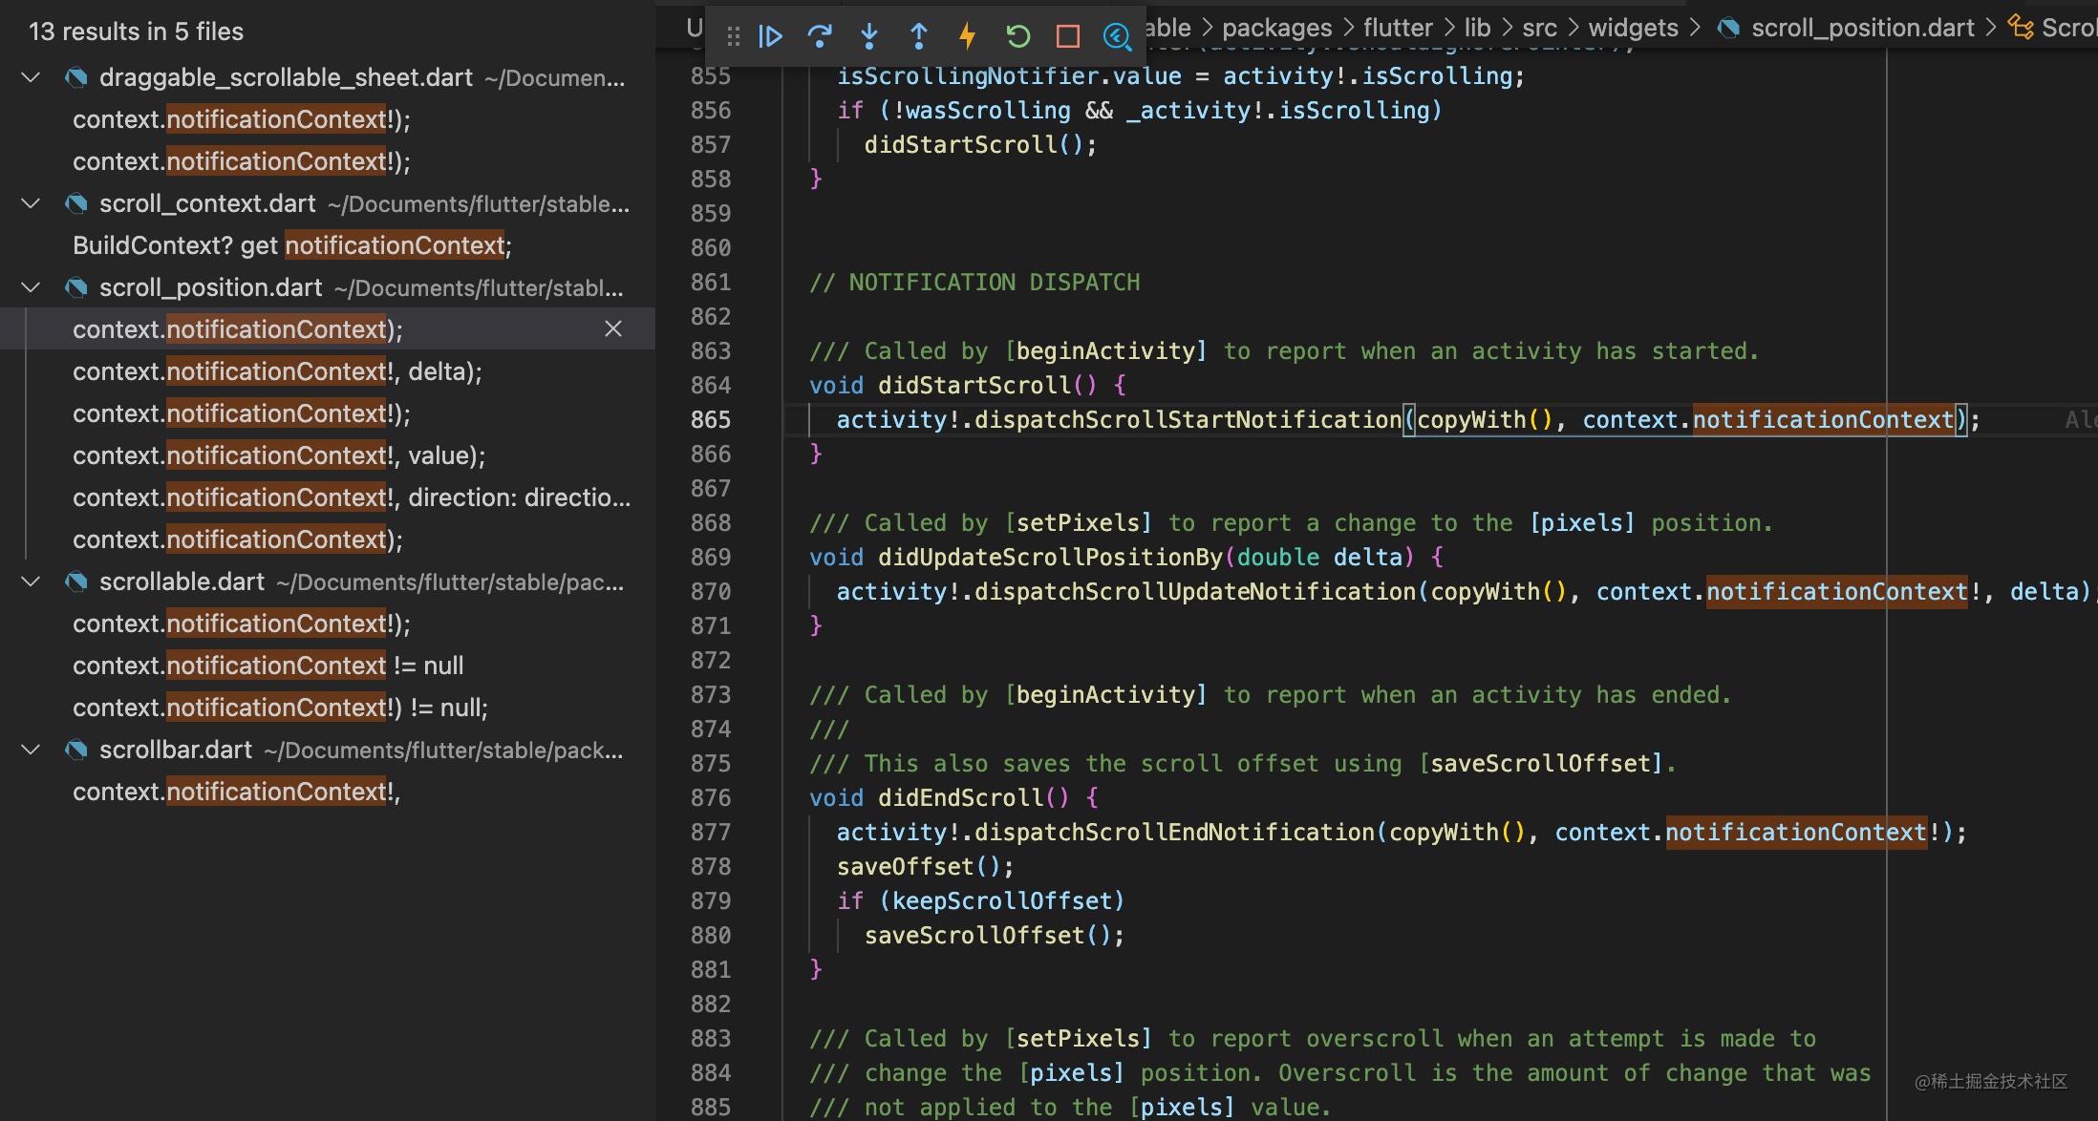
Task: Open the Flutter widget inspector
Action: pyautogui.click(x=1117, y=36)
